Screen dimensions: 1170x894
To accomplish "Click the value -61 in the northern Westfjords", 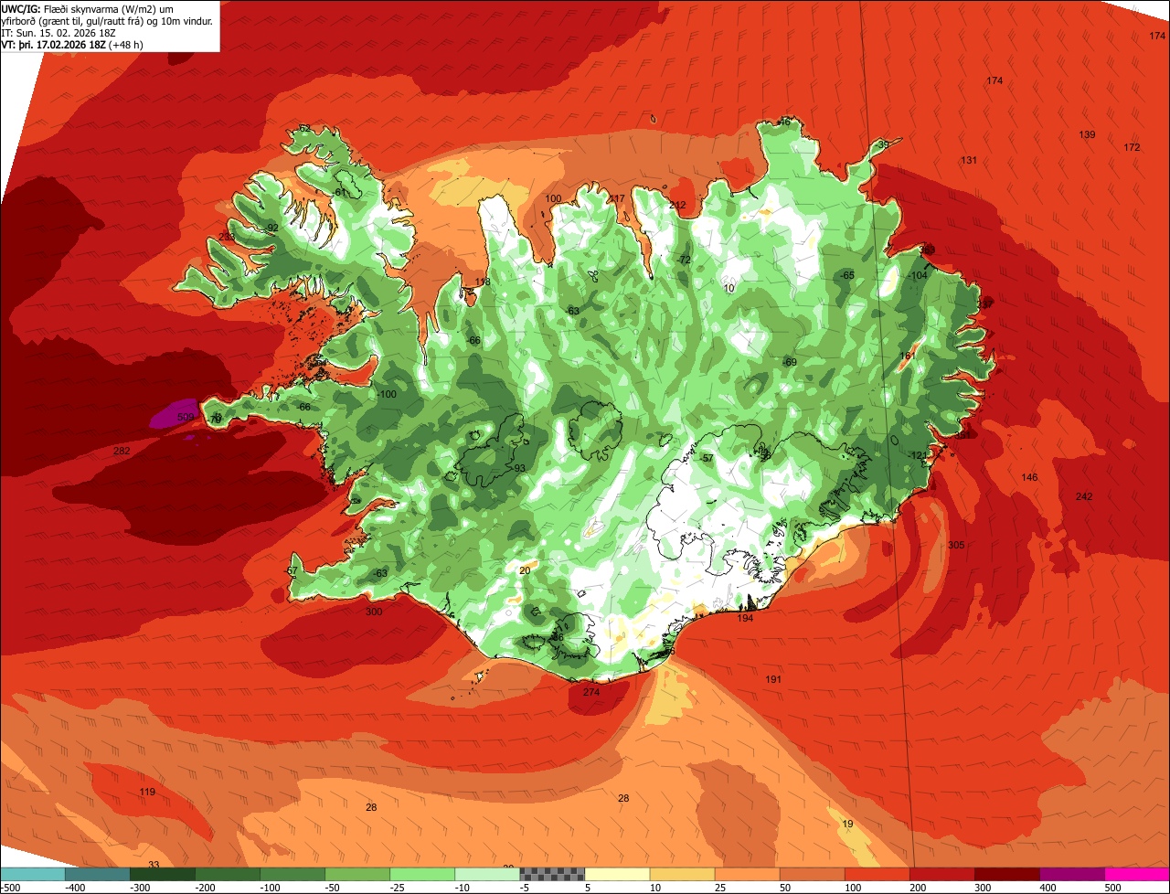I will point(340,194).
